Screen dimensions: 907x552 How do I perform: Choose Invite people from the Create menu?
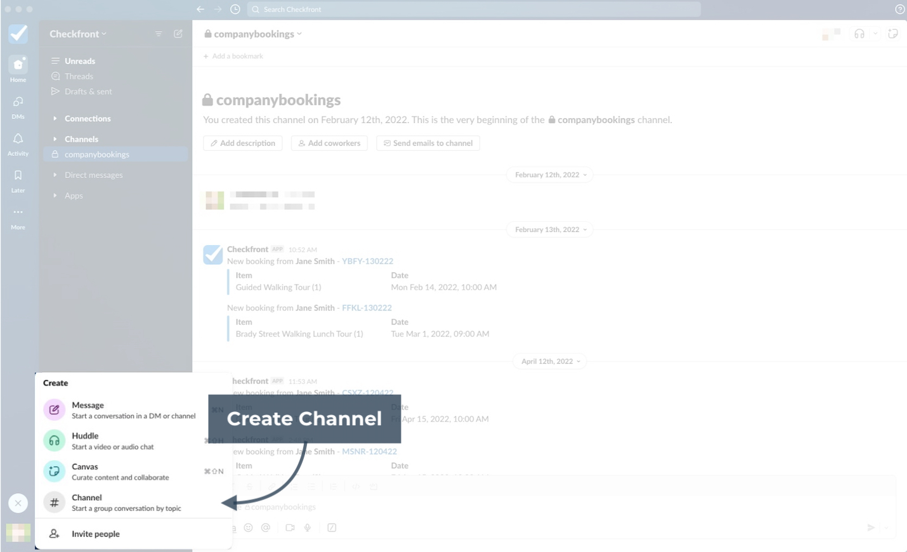click(x=133, y=534)
